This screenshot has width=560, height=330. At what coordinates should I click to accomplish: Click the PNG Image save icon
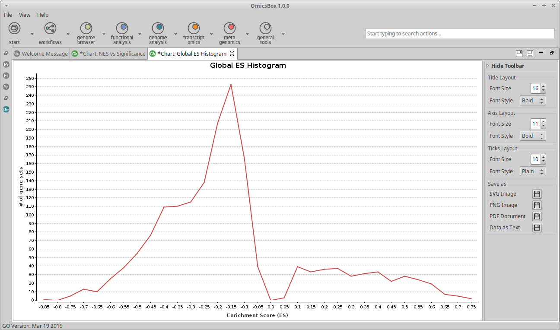pyautogui.click(x=537, y=205)
